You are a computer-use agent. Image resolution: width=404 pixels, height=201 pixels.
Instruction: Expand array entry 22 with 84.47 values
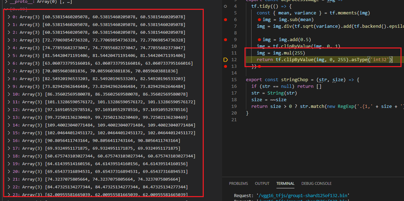pyautogui.click(x=9, y=187)
